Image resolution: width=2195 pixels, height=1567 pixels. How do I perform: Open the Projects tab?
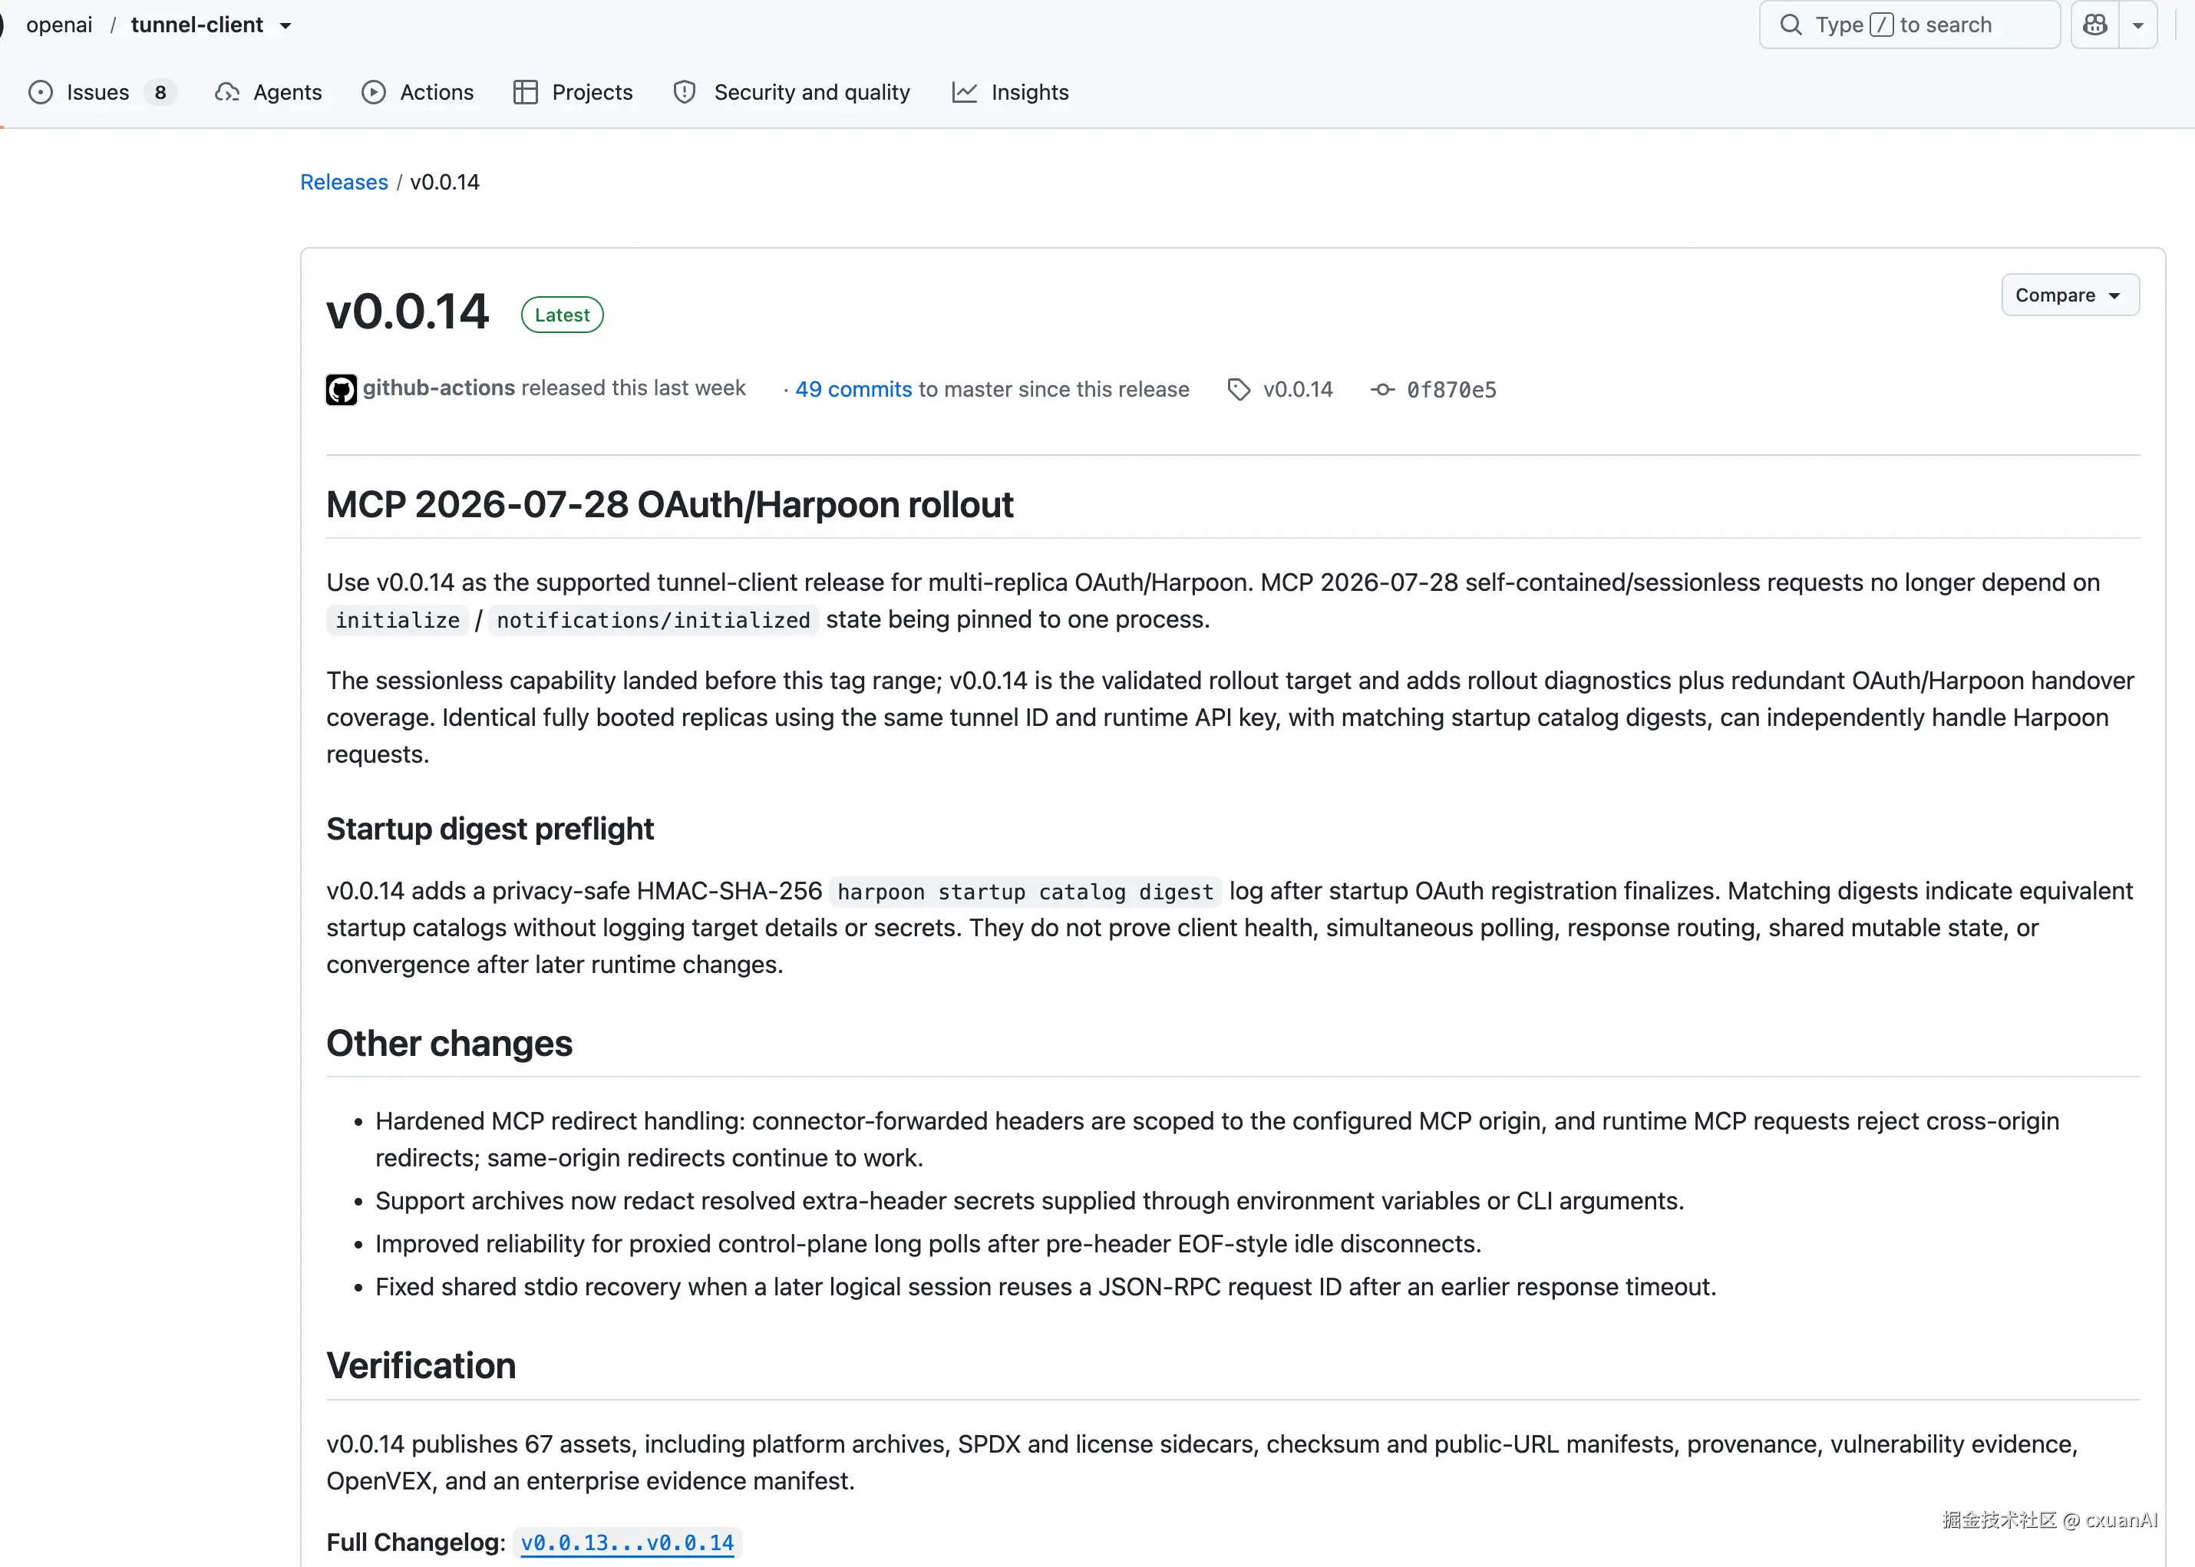[573, 93]
